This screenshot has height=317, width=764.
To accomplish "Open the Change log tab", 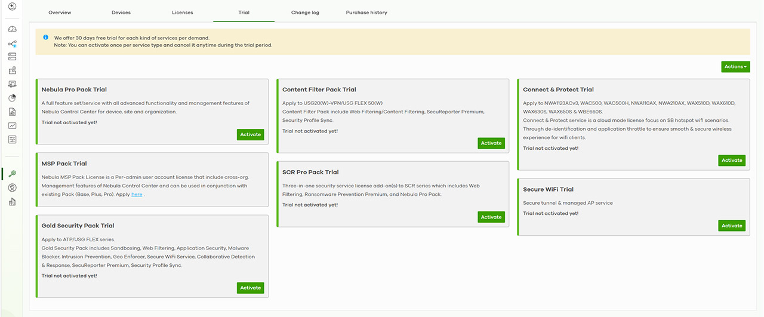I will [305, 13].
